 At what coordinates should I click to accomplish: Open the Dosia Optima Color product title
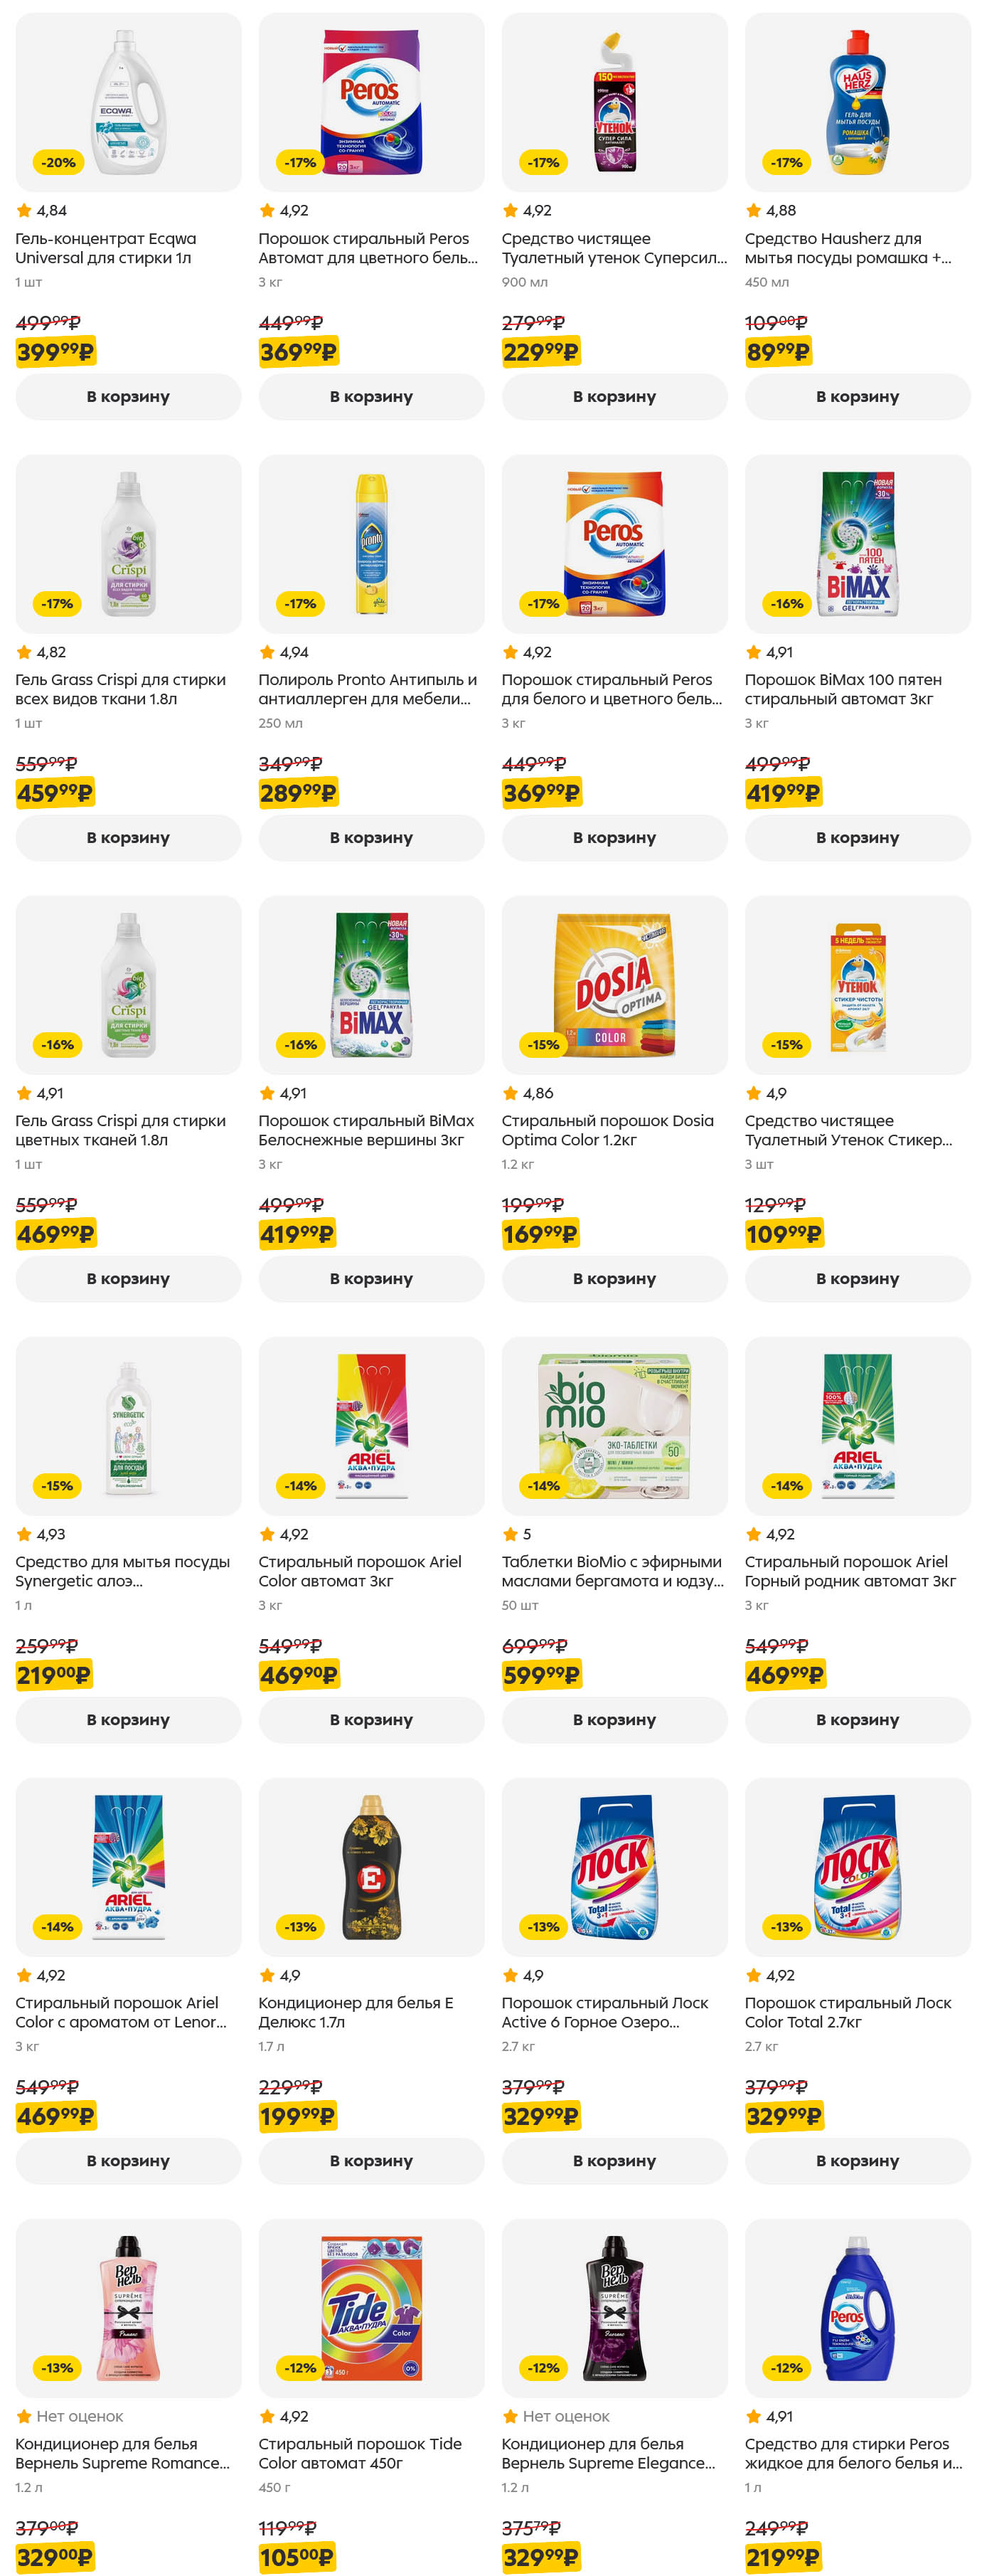pyautogui.click(x=607, y=1130)
